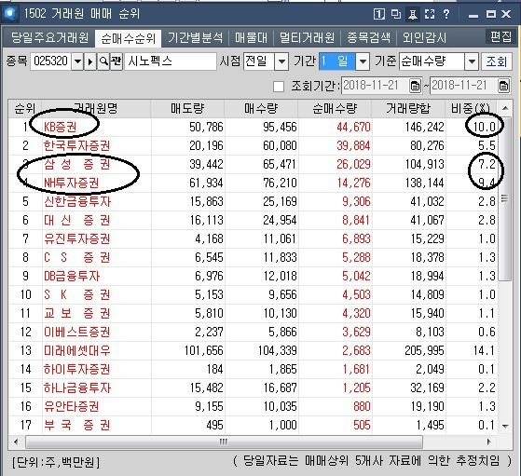
Task: Click net buy value 44,670
Action: click(353, 127)
